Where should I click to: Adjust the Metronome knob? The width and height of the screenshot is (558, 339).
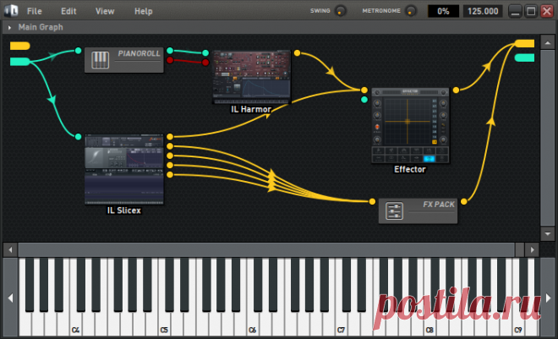[411, 11]
